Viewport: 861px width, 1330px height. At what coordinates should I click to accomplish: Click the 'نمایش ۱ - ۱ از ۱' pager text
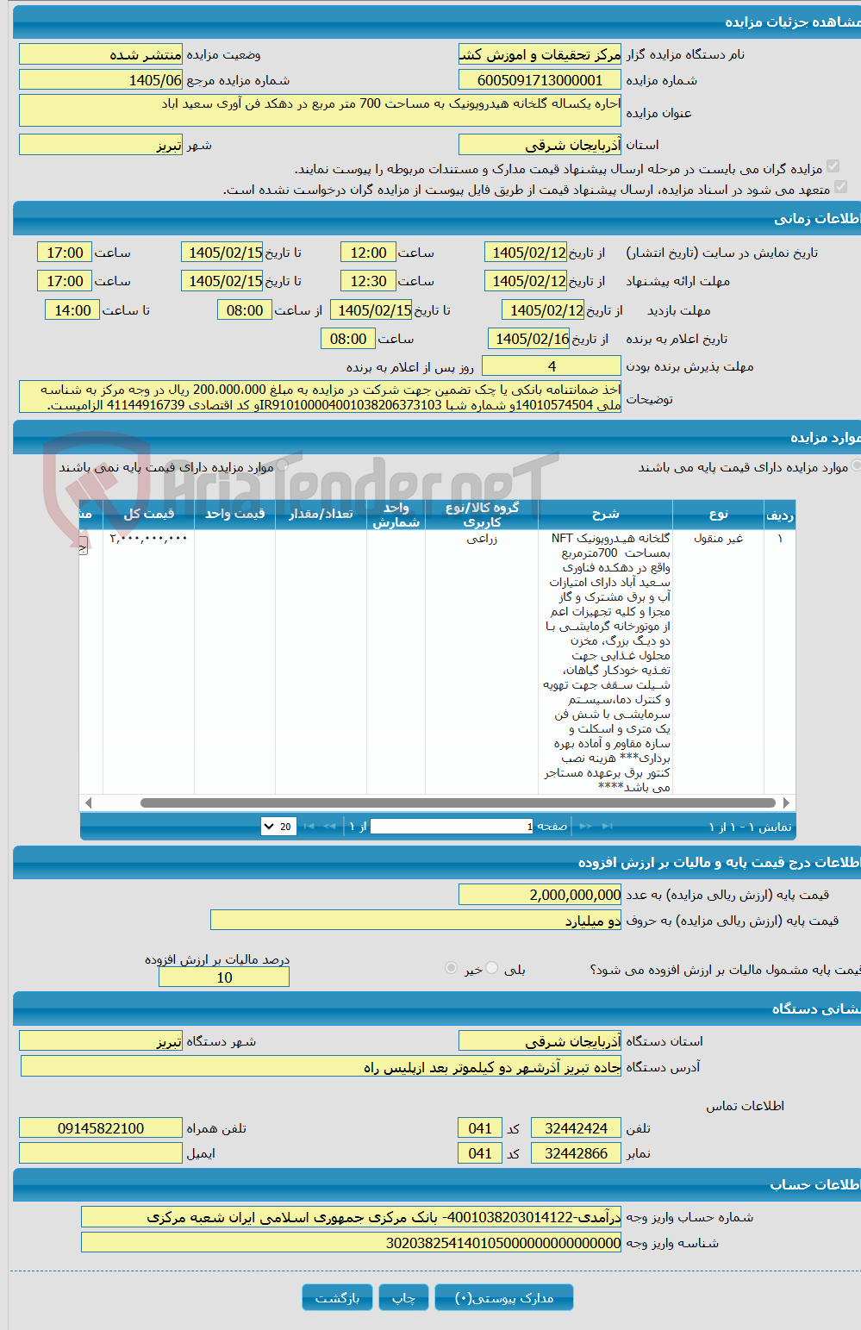coord(750,827)
